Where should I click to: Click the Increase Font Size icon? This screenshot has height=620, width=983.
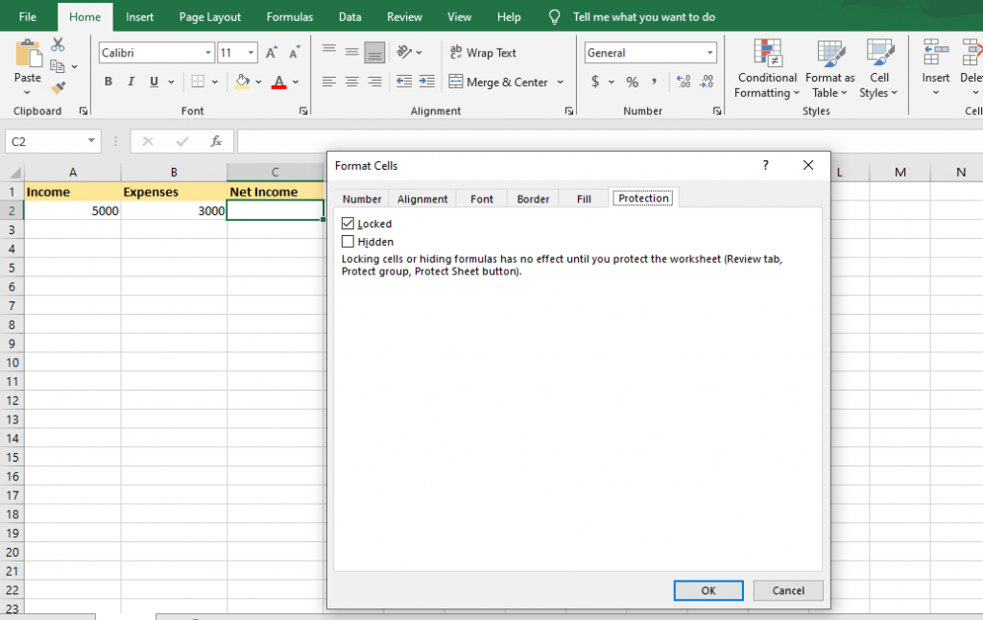272,53
